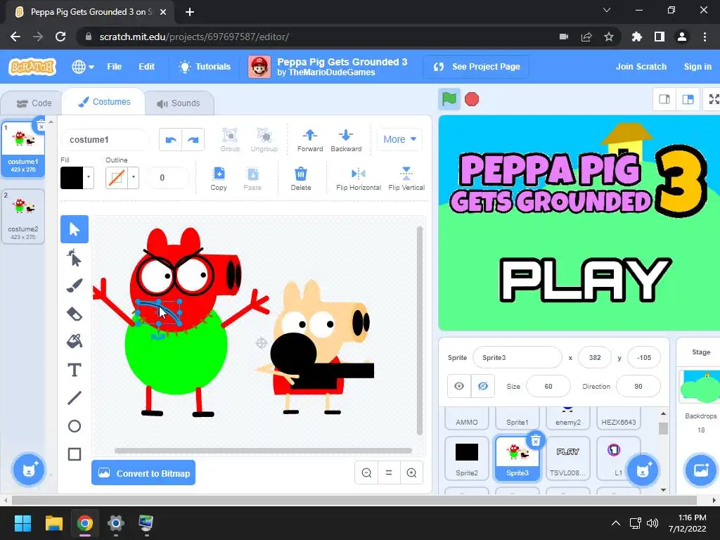Select the arrow Select tool
This screenshot has height=540, width=720.
tap(75, 229)
